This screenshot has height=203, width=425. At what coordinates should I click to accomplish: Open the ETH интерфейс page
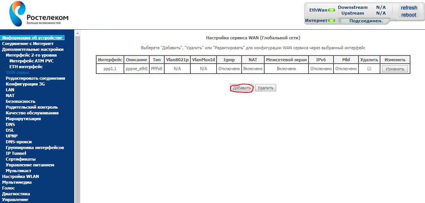26,67
